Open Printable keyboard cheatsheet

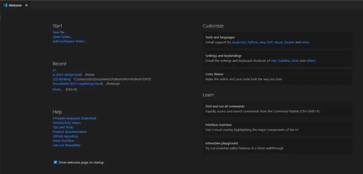(x=74, y=118)
